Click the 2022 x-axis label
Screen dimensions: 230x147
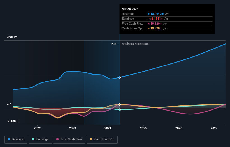tap(37, 128)
